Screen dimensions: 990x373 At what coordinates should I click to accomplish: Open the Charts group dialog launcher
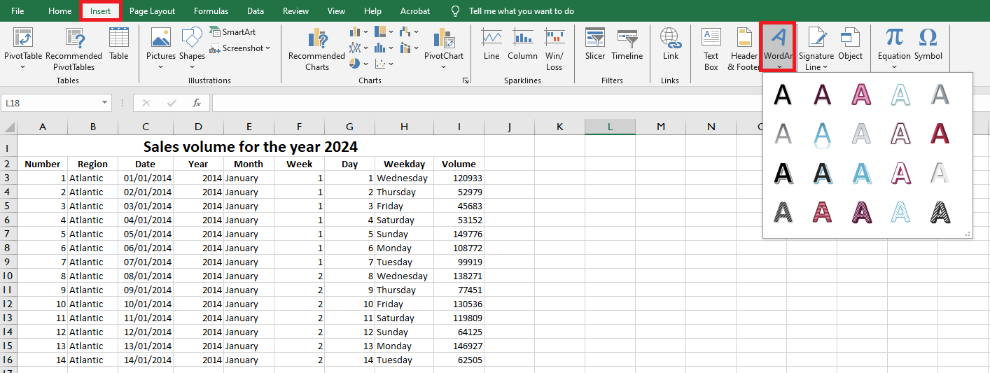pyautogui.click(x=466, y=81)
